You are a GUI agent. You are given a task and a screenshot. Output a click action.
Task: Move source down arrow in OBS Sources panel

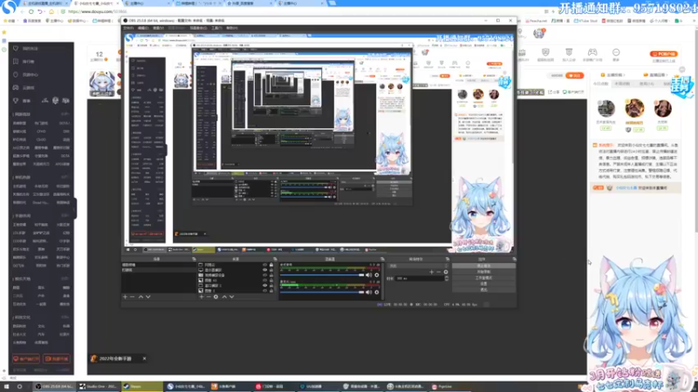231,296
